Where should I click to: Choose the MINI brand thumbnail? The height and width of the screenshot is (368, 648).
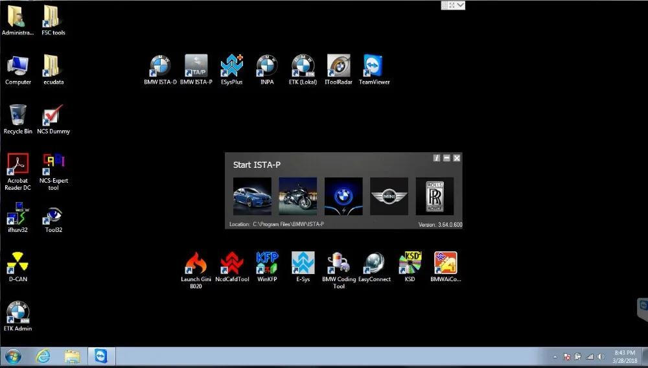(389, 196)
